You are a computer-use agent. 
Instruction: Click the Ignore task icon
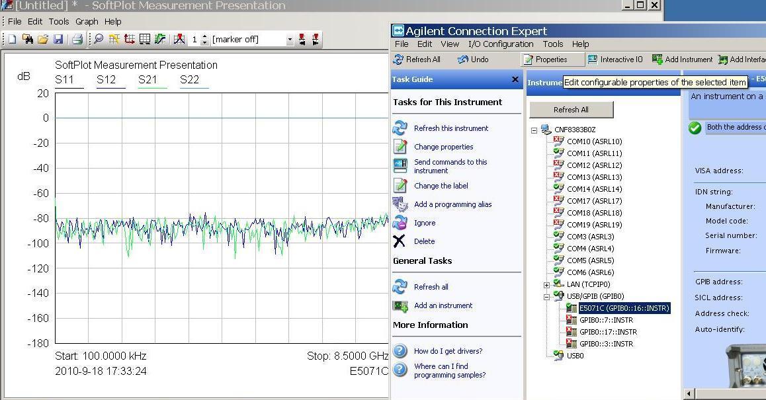(x=400, y=223)
